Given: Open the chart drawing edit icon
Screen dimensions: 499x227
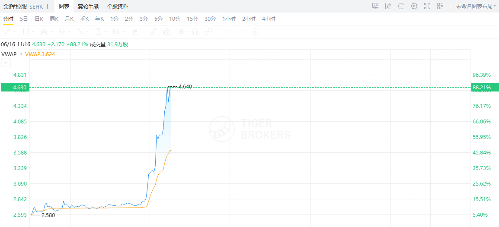Looking at the screenshot, I should [x=388, y=6].
